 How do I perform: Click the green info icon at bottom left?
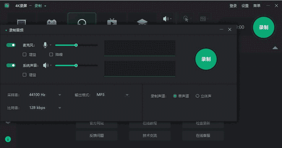[8, 139]
